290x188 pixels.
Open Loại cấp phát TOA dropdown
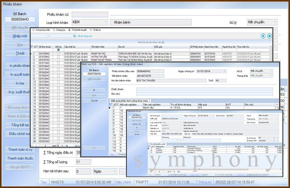[x=181, y=123]
